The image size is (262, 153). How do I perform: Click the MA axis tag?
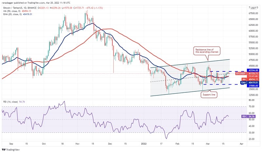pyautogui.click(x=244, y=80)
